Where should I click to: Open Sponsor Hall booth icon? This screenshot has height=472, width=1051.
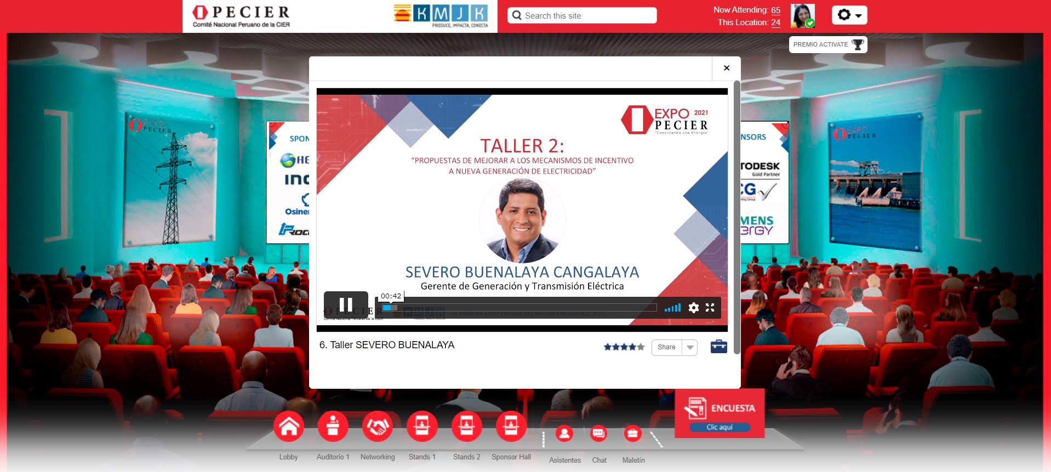(511, 426)
